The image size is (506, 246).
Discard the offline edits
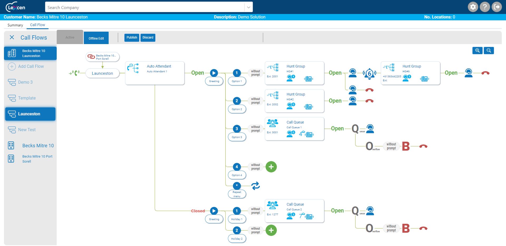[x=148, y=37]
